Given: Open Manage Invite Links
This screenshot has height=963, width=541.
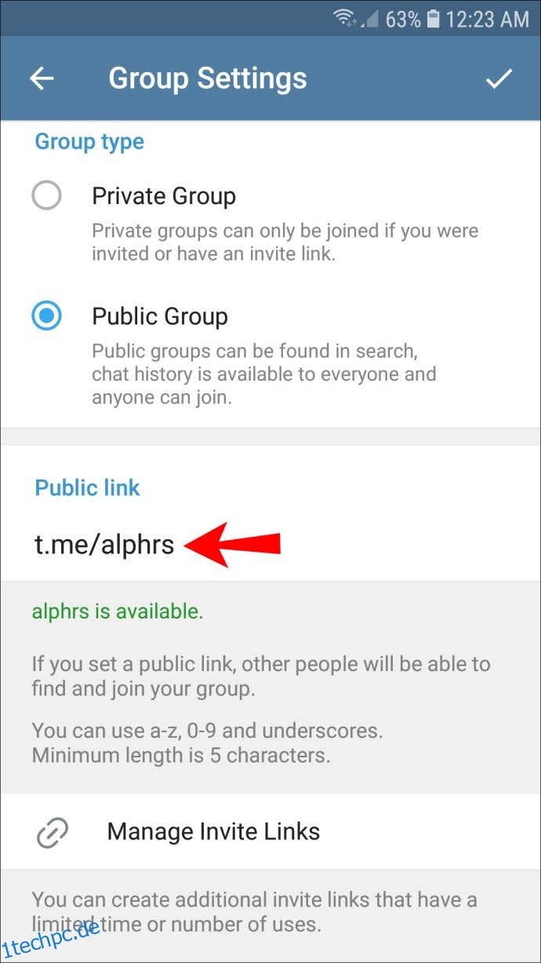Looking at the screenshot, I should pyautogui.click(x=270, y=832).
